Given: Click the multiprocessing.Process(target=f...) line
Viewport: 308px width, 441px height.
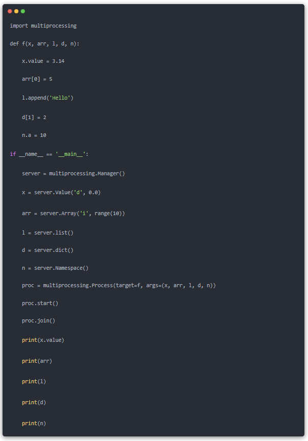Looking at the screenshot, I should [x=119, y=285].
